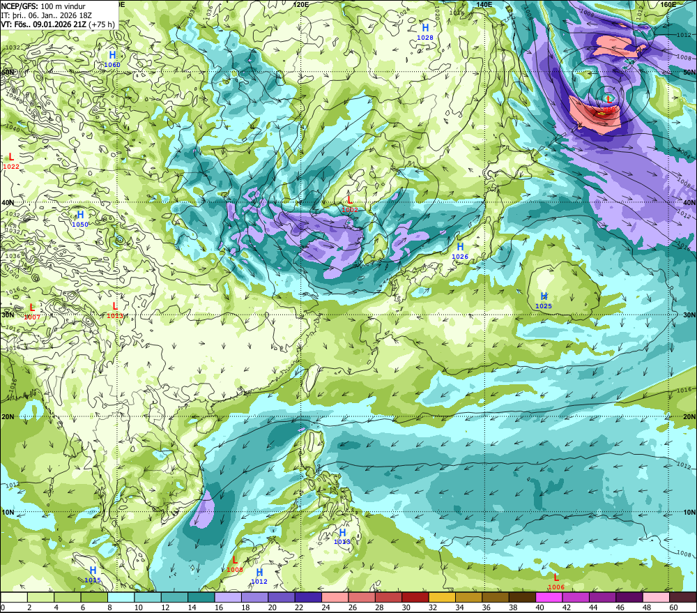Click the maroon swatch after 60
This screenshot has width=697, height=613.
[683, 597]
